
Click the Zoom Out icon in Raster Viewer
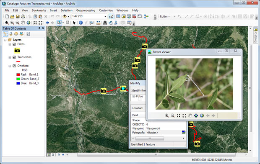pyautogui.click(x=173, y=115)
